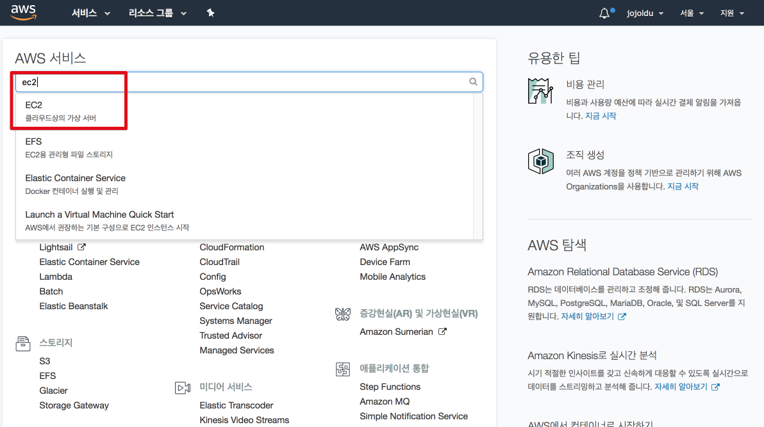
Task: Click external link icon beside Lightsail
Action: coord(82,247)
